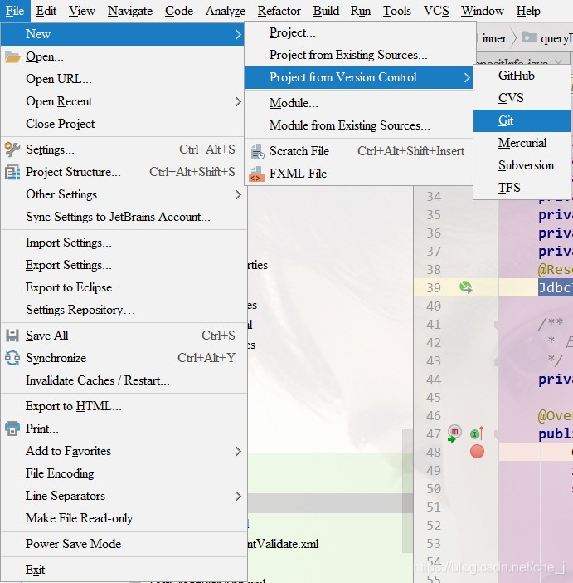Click the Project Structure icon
The image size is (573, 583).
tap(12, 172)
